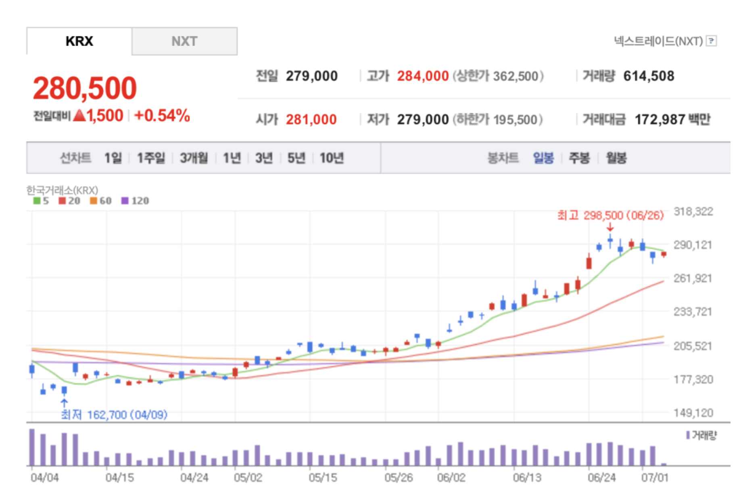
Task: Click the orange 60-day moving average swatch
Action: [94, 201]
